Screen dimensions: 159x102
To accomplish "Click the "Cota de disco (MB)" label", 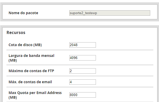I will 25,45.
